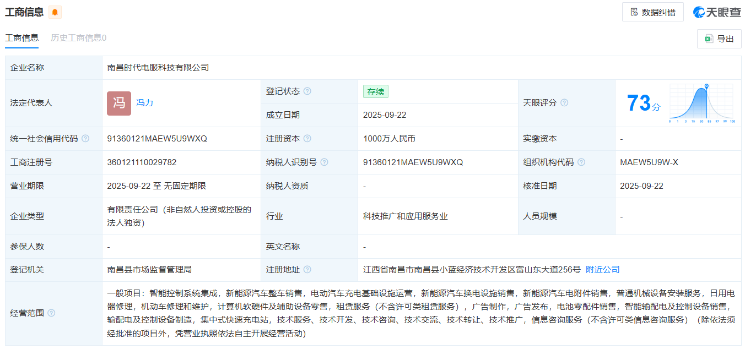Open legal representative 冯力 link

145,103
